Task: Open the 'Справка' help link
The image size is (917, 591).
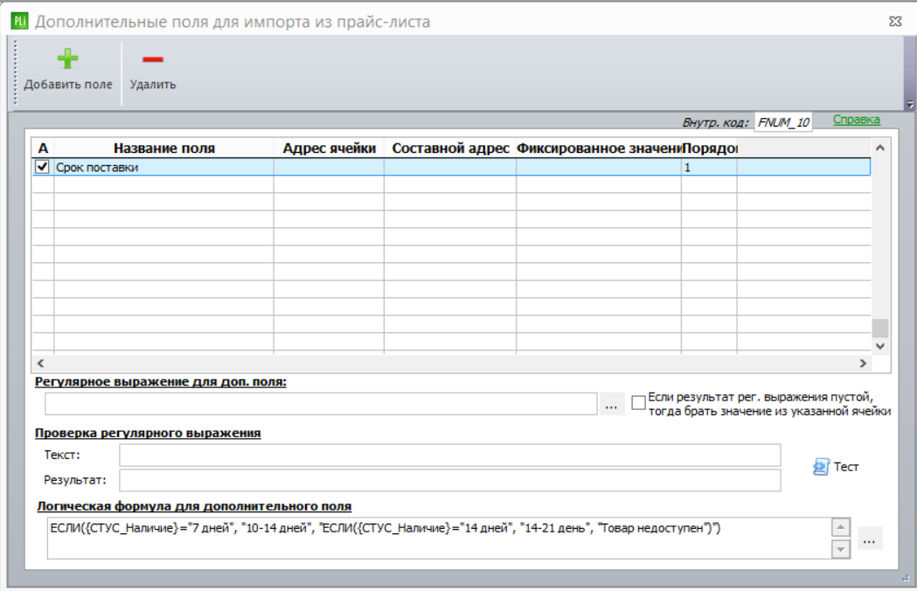Action: [x=856, y=120]
